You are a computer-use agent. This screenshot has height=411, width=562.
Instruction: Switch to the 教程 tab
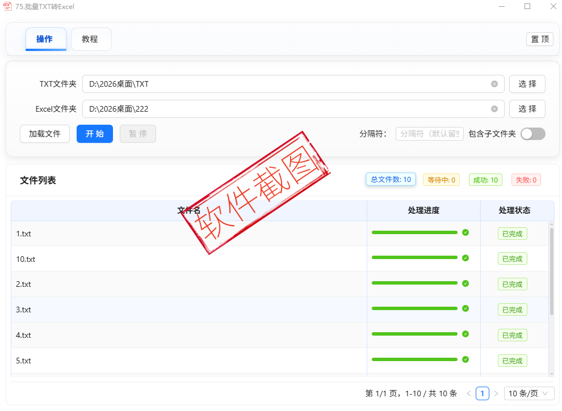click(x=90, y=39)
